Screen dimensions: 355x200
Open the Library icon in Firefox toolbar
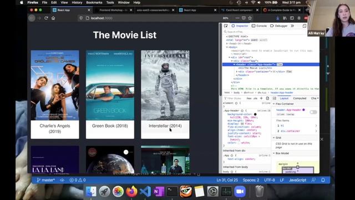(285, 18)
